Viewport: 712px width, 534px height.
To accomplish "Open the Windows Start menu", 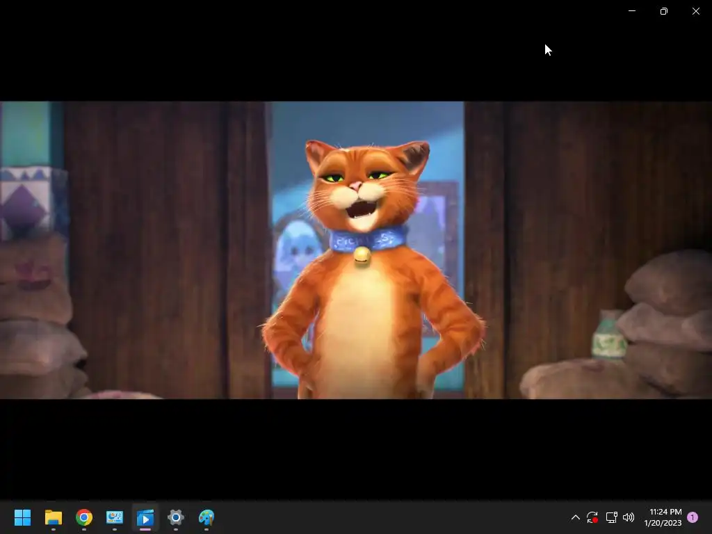I will point(22,517).
